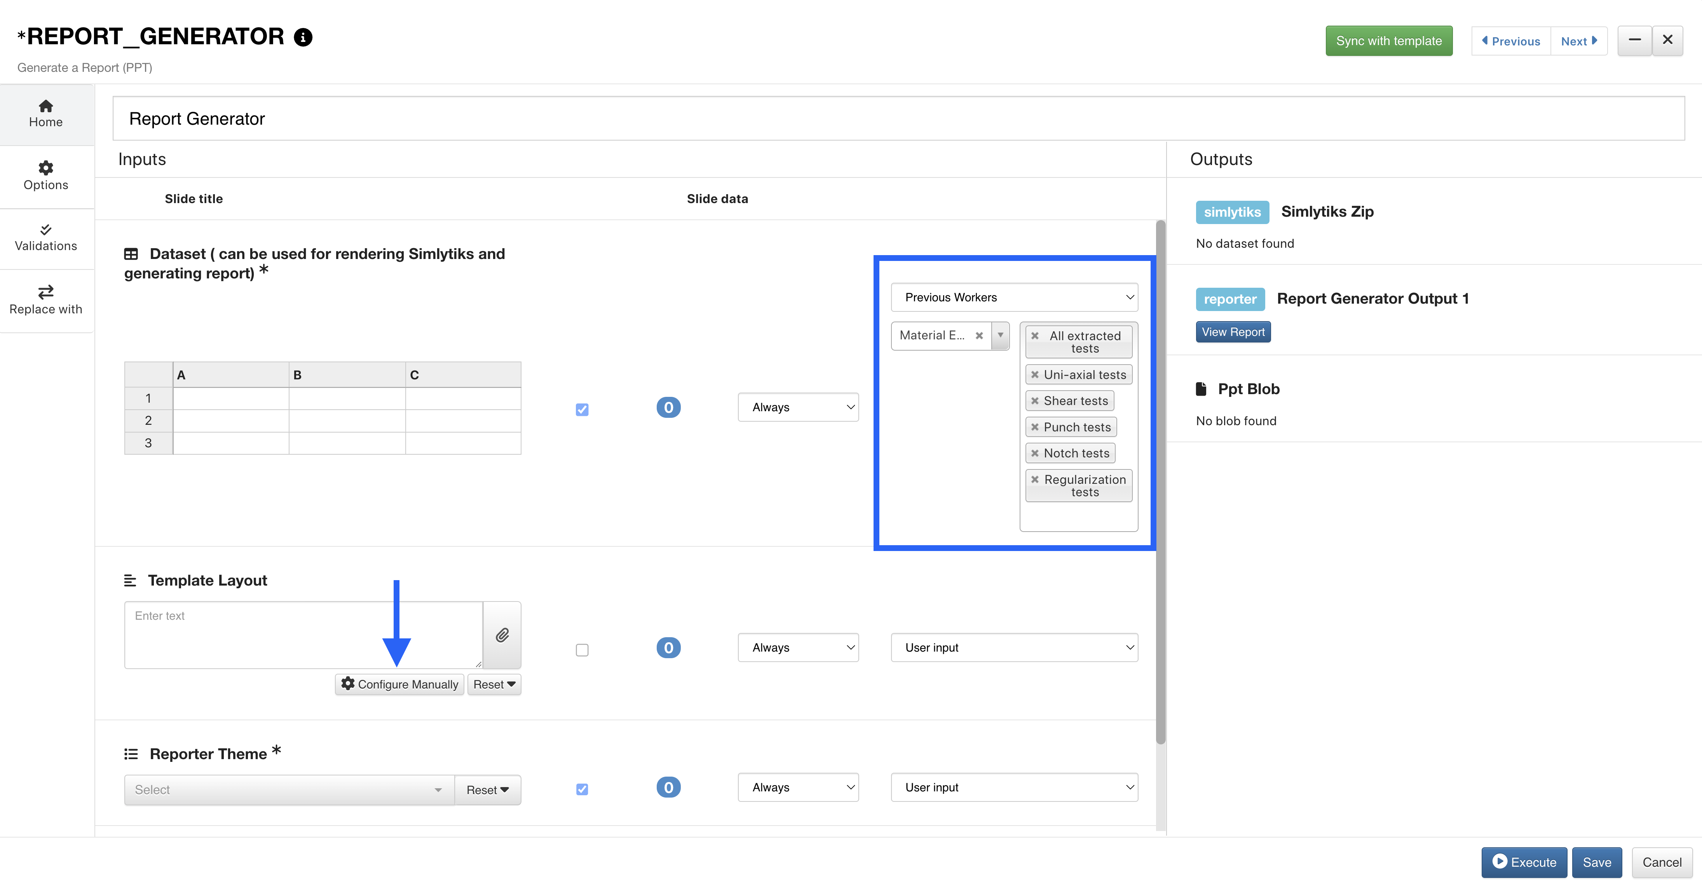Switch to the Validations sidebar tab
Viewport: 1702px width, 890px height.
[x=45, y=238]
